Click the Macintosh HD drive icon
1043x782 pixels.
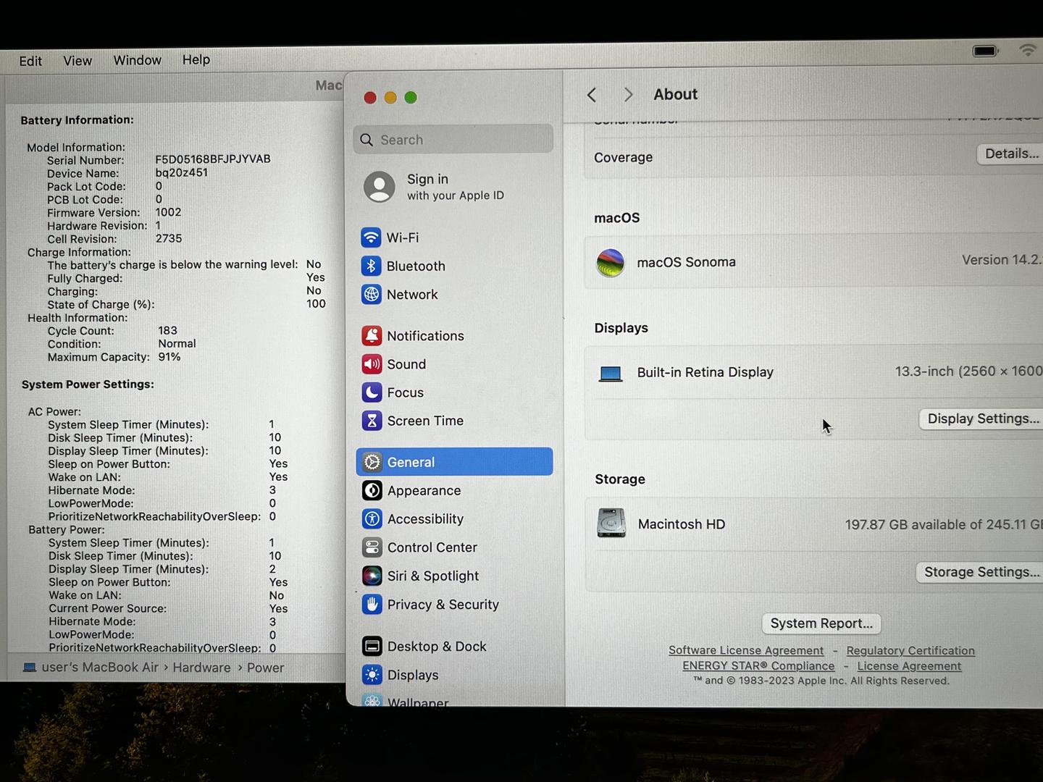tap(611, 524)
